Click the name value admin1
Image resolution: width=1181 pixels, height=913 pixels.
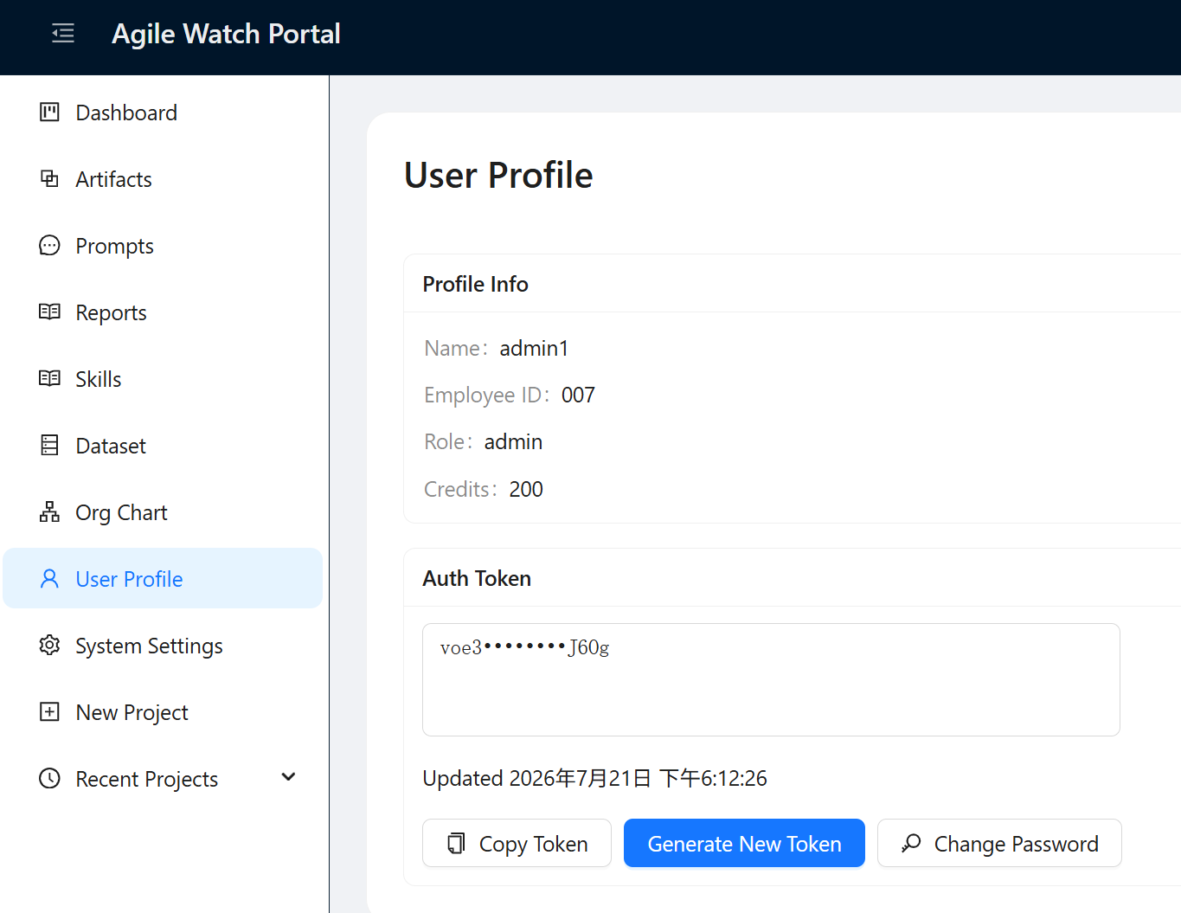[534, 348]
